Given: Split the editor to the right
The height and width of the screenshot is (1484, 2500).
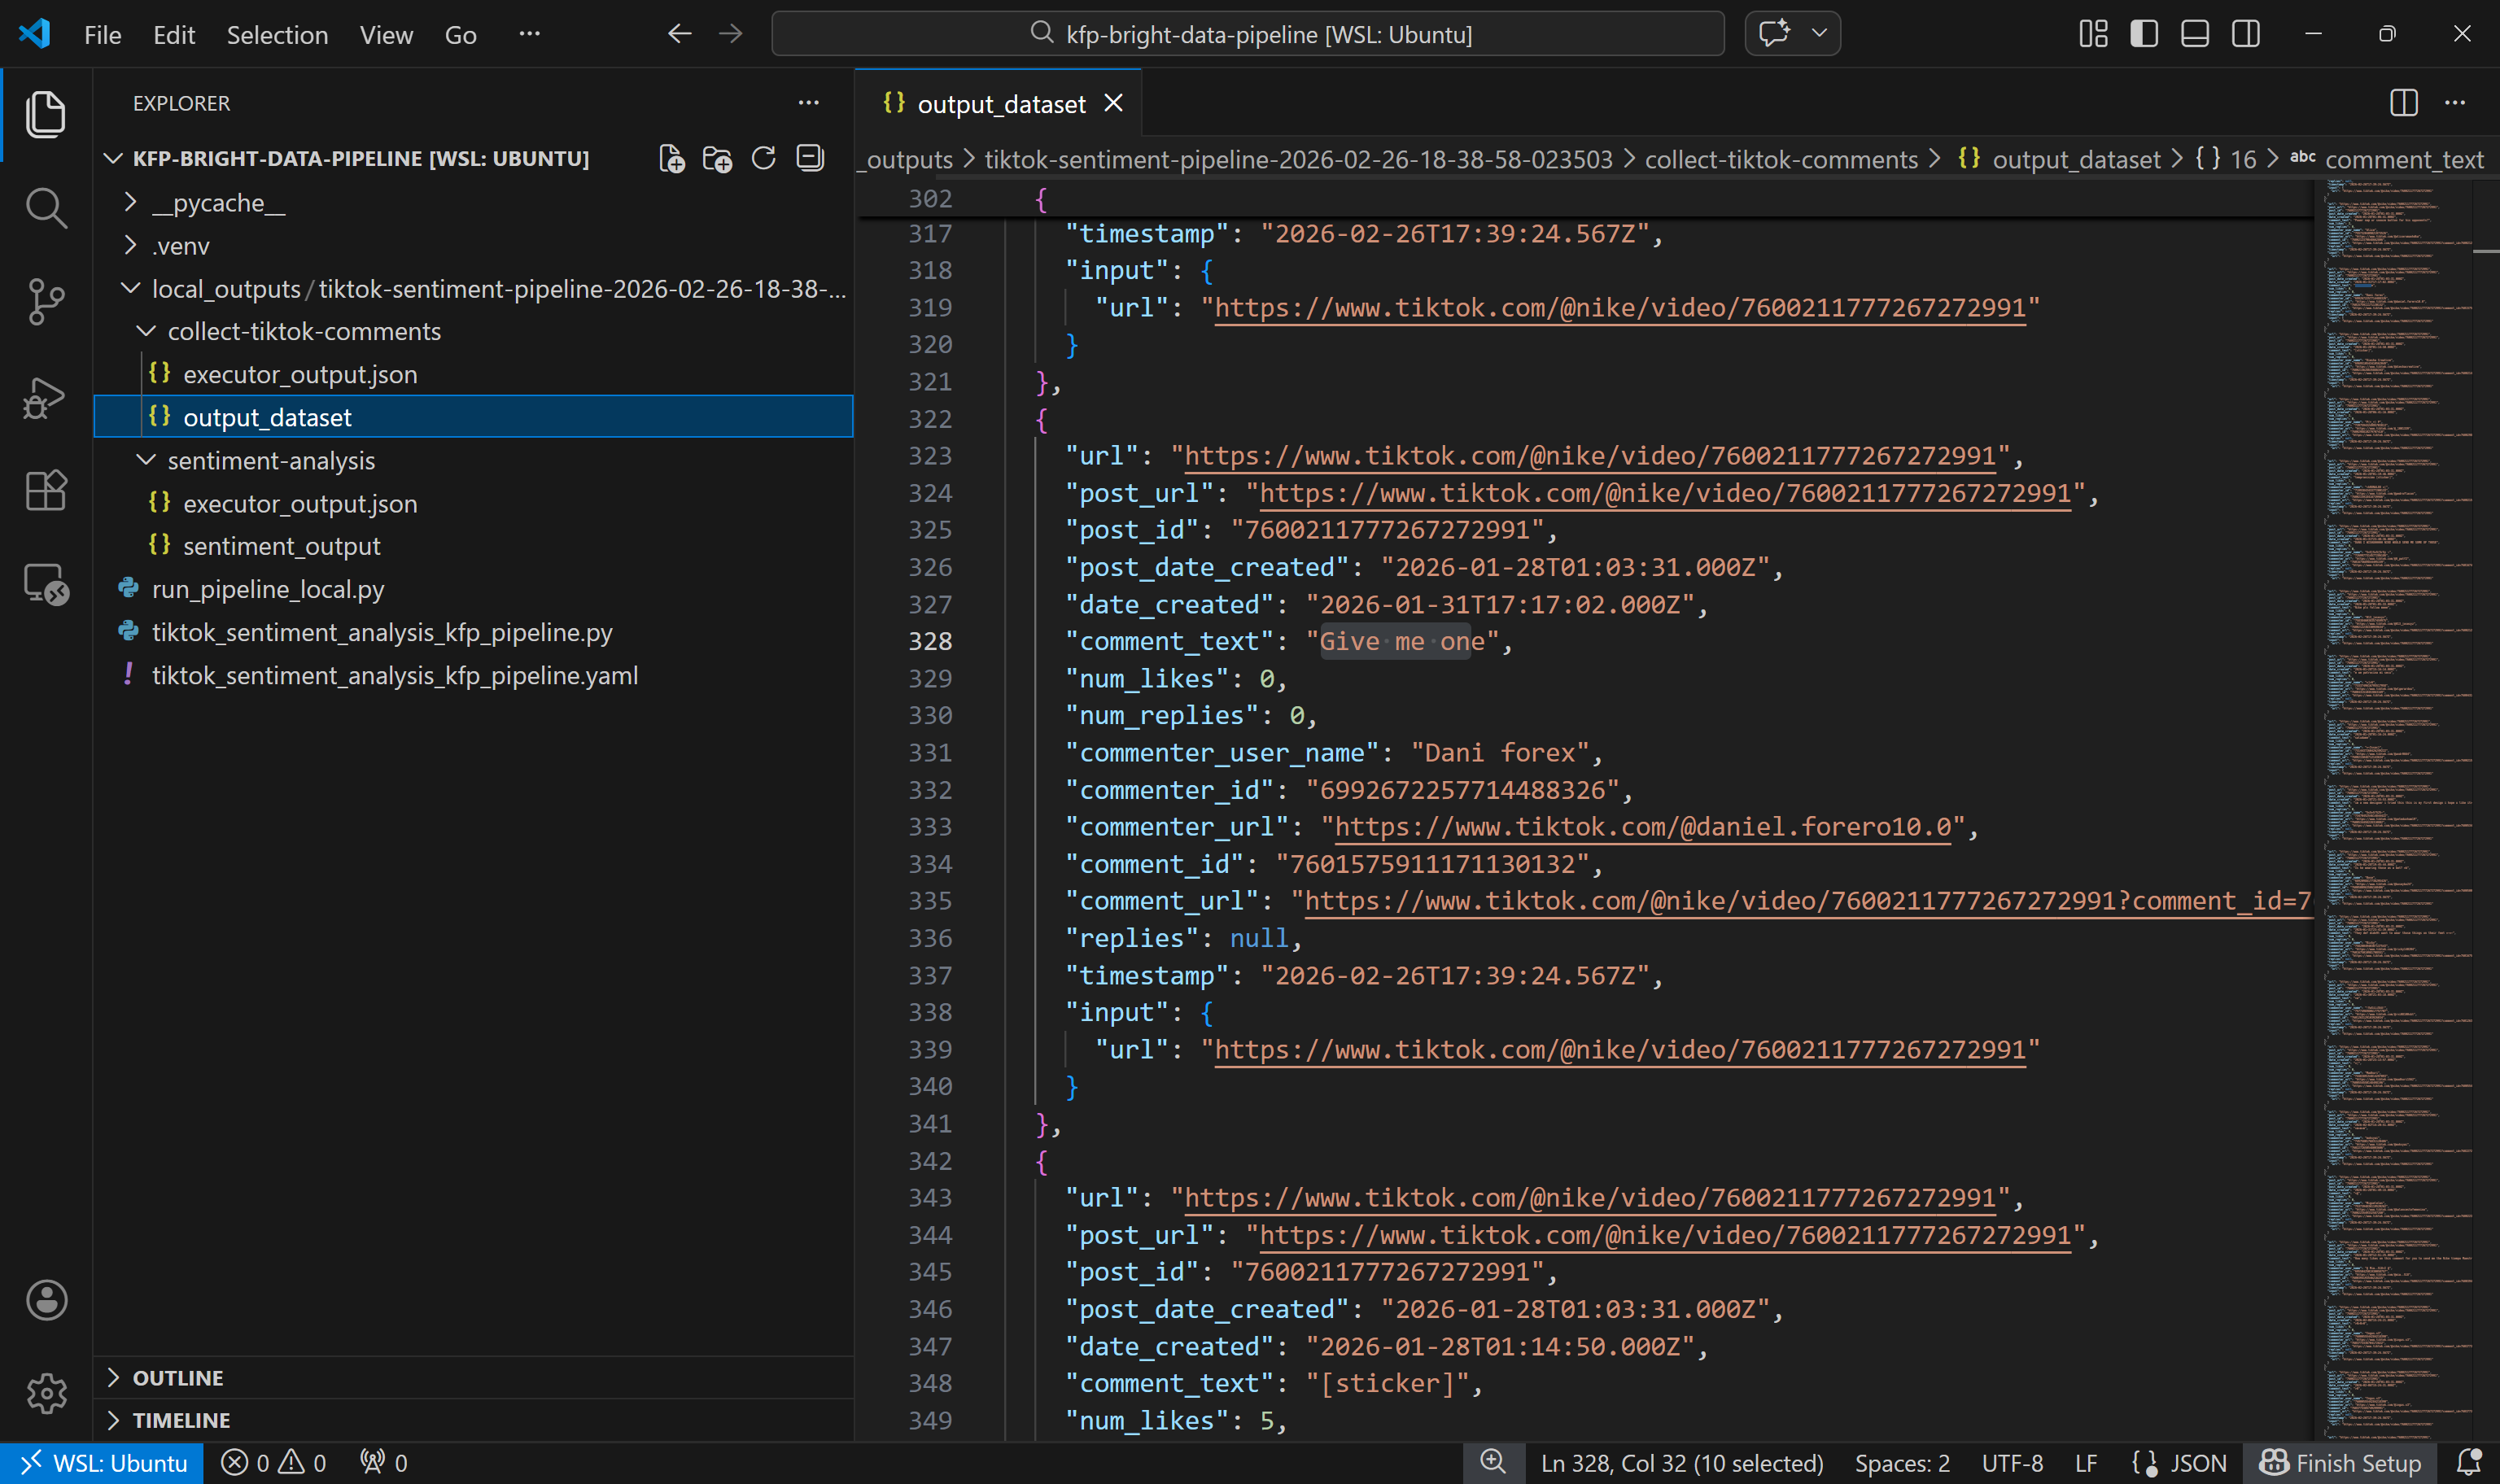Looking at the screenshot, I should 2403,103.
